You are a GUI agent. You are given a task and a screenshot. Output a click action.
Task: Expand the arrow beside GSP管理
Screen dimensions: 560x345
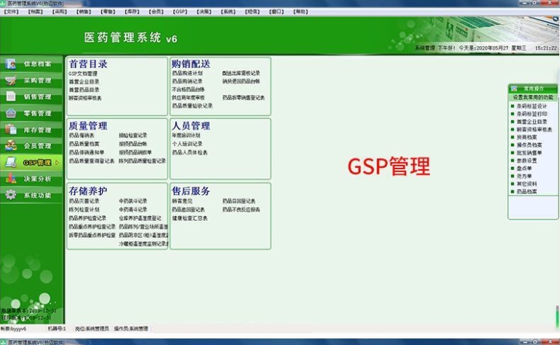(57, 163)
